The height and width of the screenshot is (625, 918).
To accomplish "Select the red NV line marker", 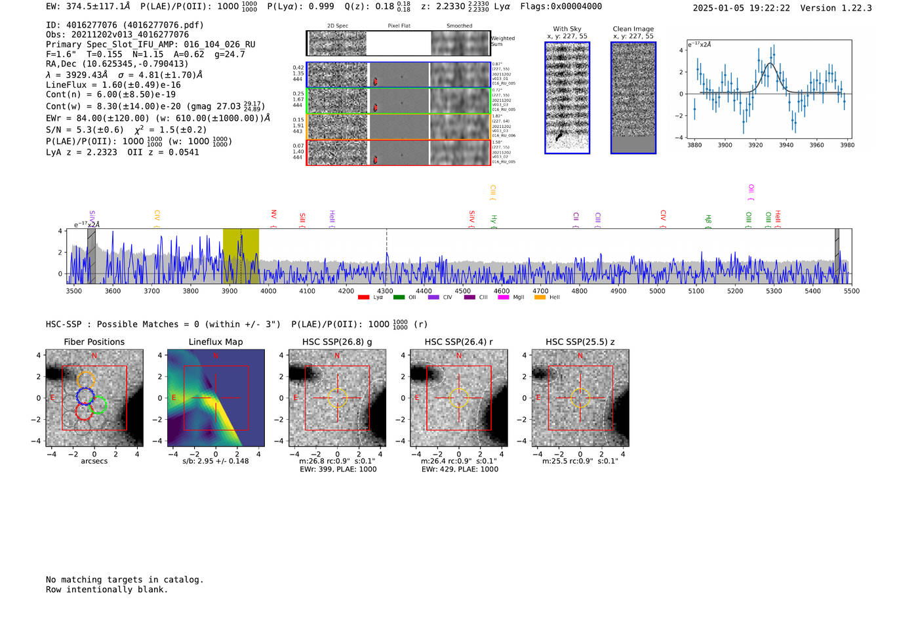I will pyautogui.click(x=273, y=218).
